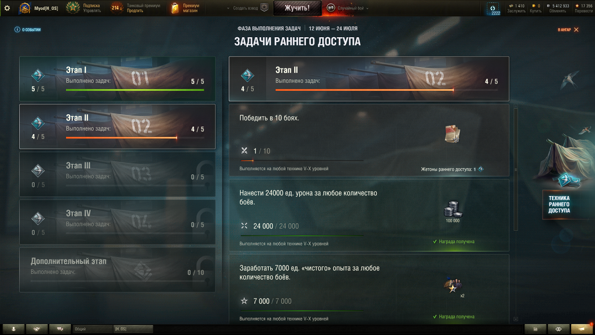Viewport: 595px width, 335px height.
Task: Open the session statistics icon at bottom right
Action: (x=535, y=329)
